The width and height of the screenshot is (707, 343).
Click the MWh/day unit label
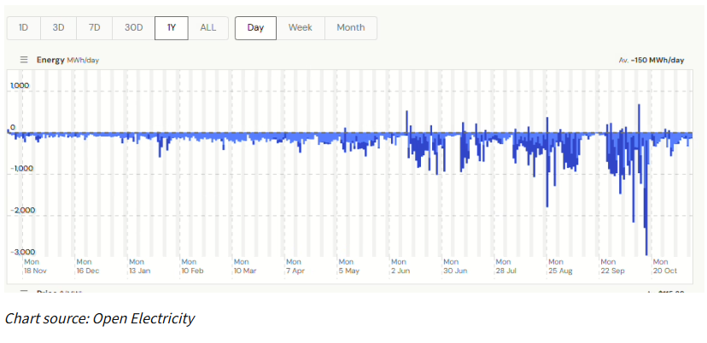click(x=83, y=61)
